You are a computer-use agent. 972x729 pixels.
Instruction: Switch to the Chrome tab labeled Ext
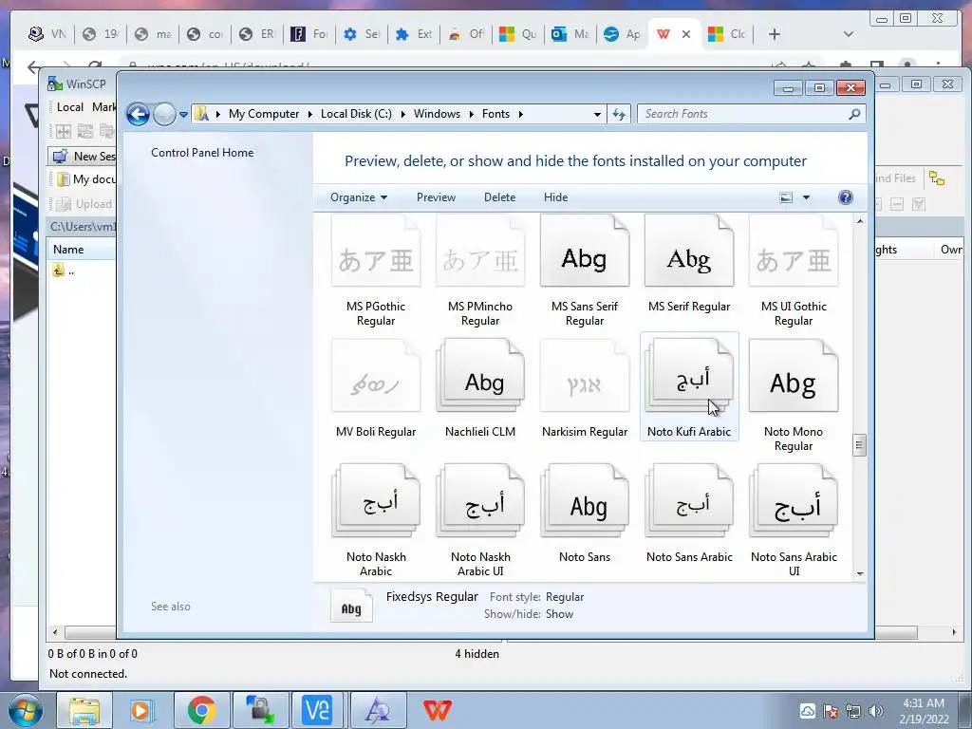(x=414, y=34)
